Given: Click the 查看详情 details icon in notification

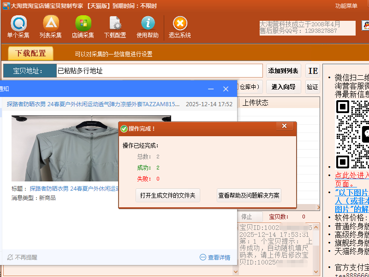Looking at the screenshot, I should pos(203,257).
